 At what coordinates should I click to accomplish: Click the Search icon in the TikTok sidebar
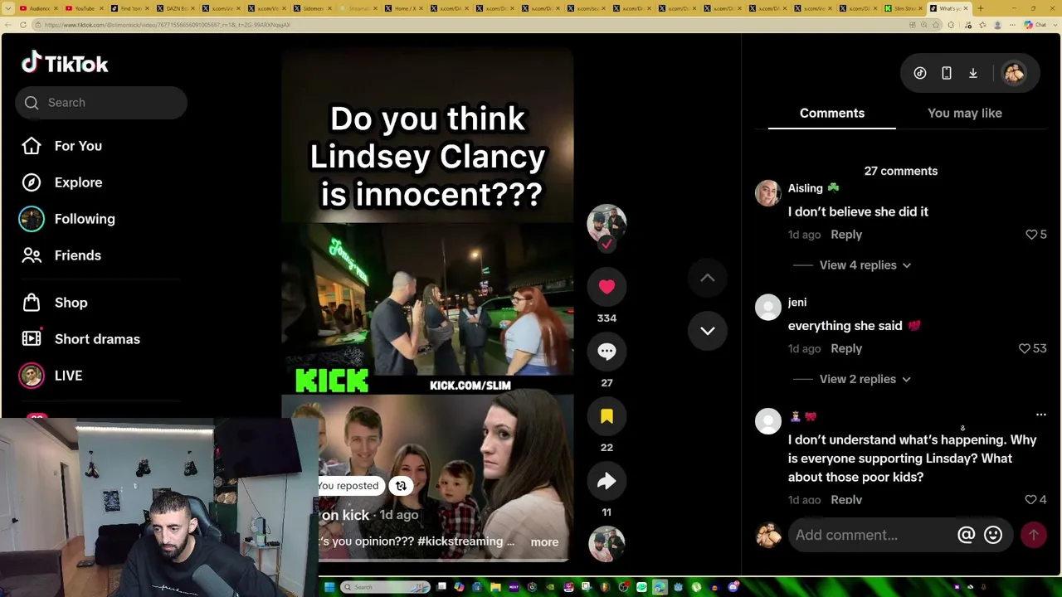(32, 103)
